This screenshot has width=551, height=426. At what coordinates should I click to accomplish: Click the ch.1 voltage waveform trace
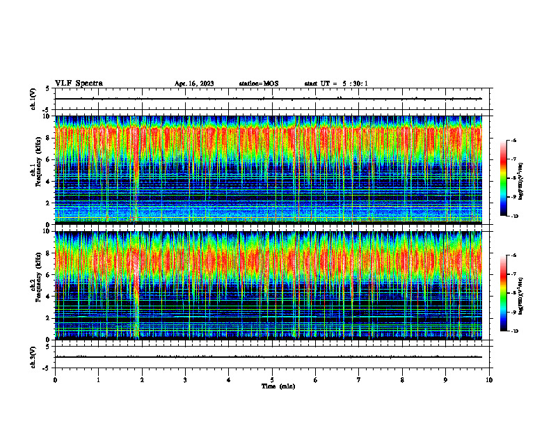click(269, 99)
